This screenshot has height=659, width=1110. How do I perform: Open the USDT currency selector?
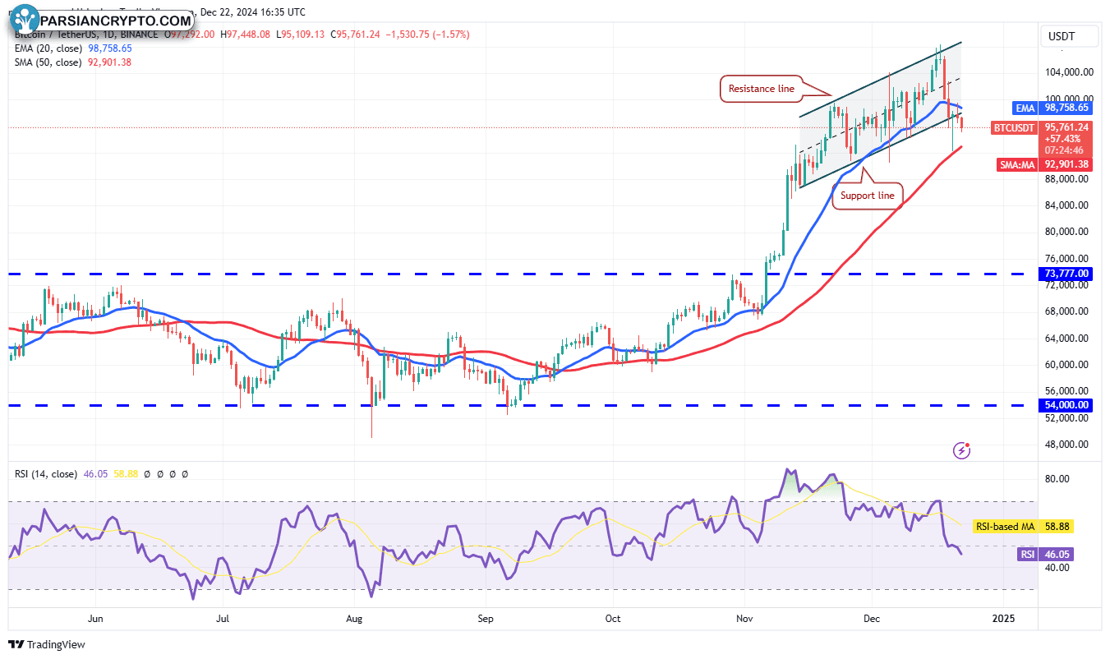(1069, 37)
